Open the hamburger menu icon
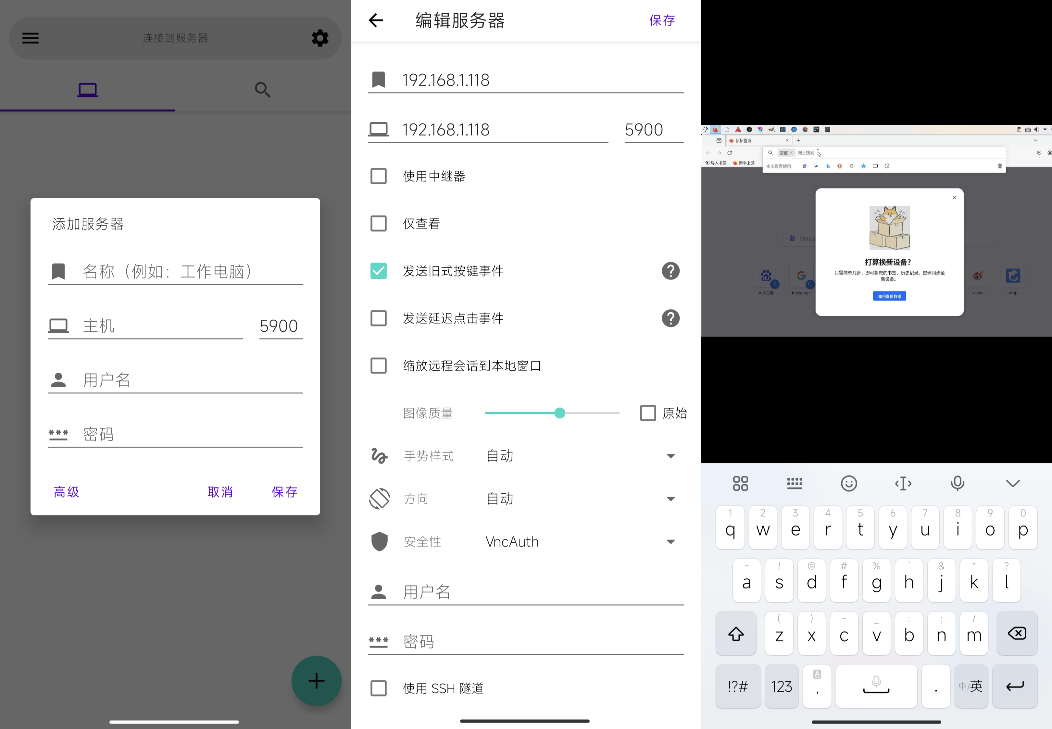Screen dimensions: 1052x729 tap(31, 38)
